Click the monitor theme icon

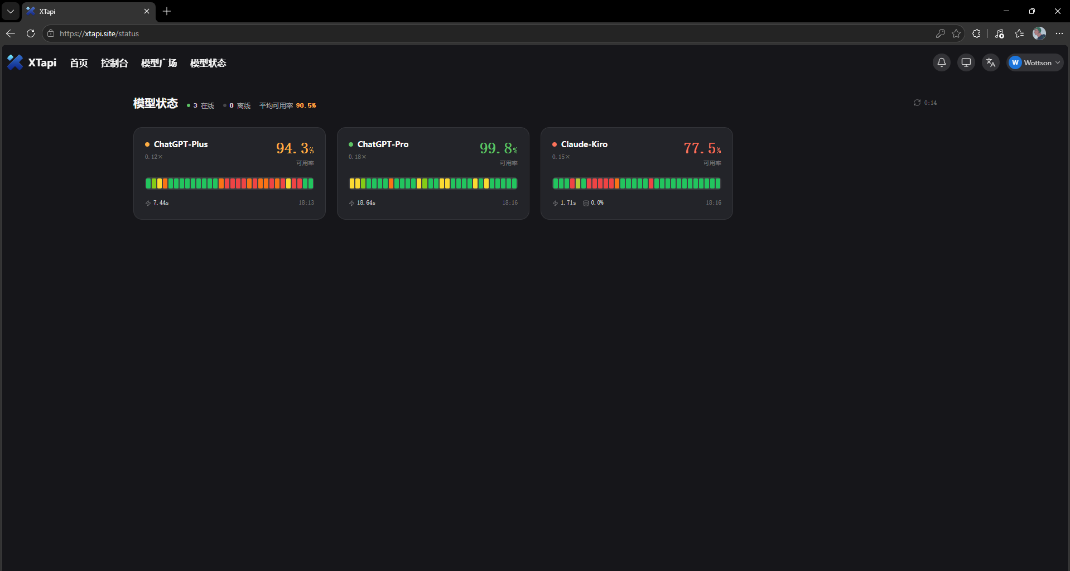(966, 62)
